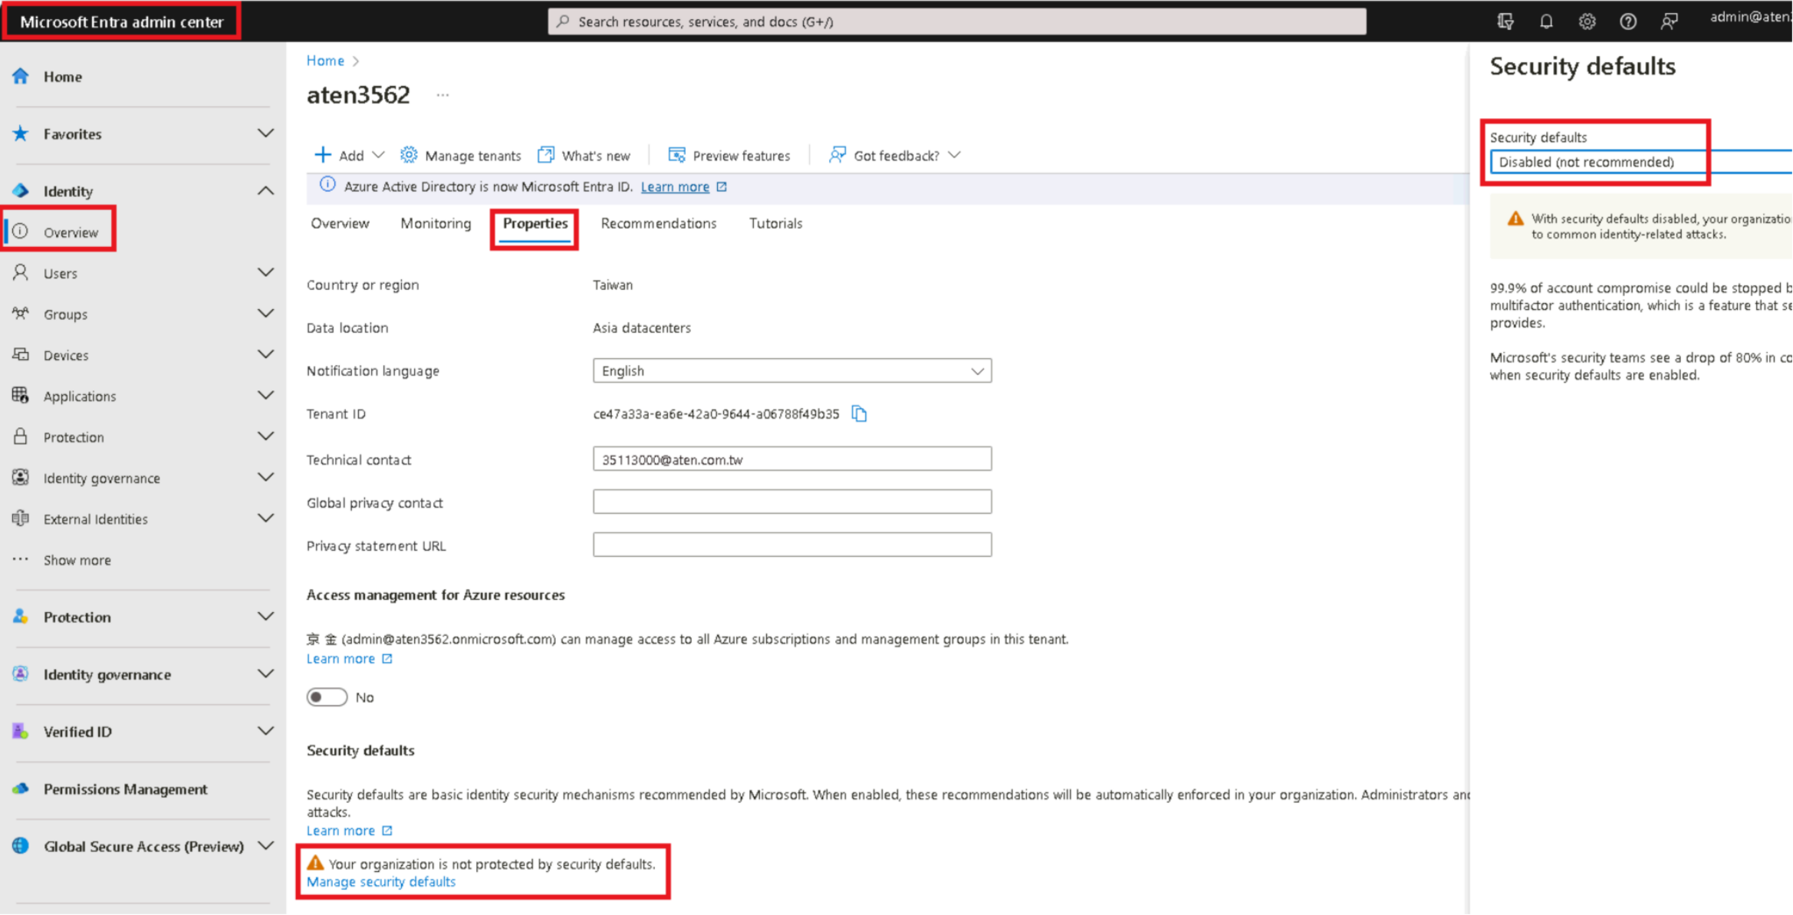Copy the Tenant ID with copy icon

tap(859, 414)
